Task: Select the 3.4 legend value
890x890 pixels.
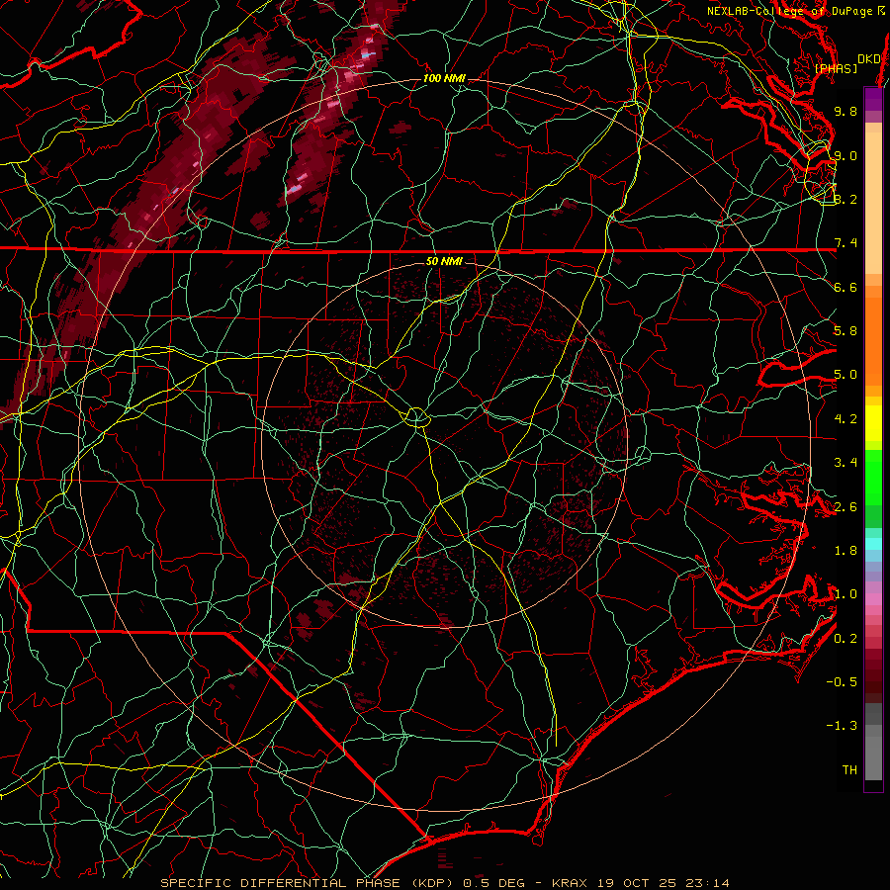Action: pos(845,463)
